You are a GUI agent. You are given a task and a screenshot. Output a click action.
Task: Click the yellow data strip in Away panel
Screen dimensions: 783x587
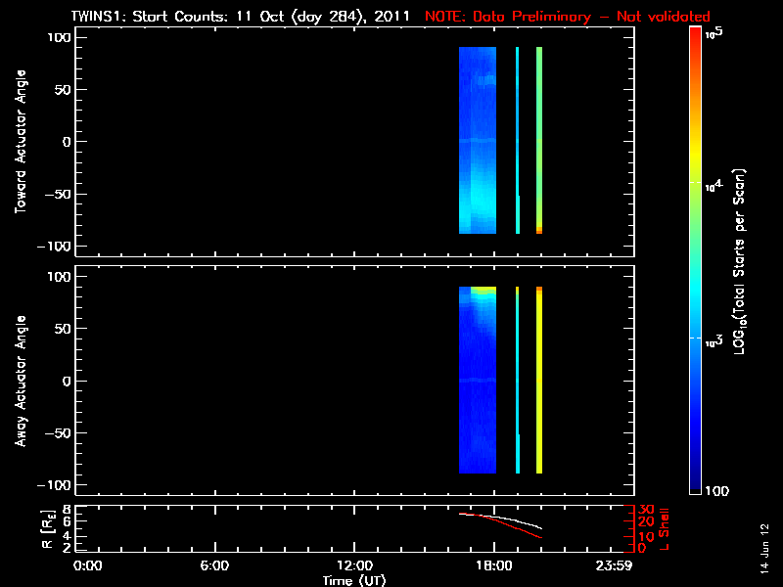click(539, 380)
